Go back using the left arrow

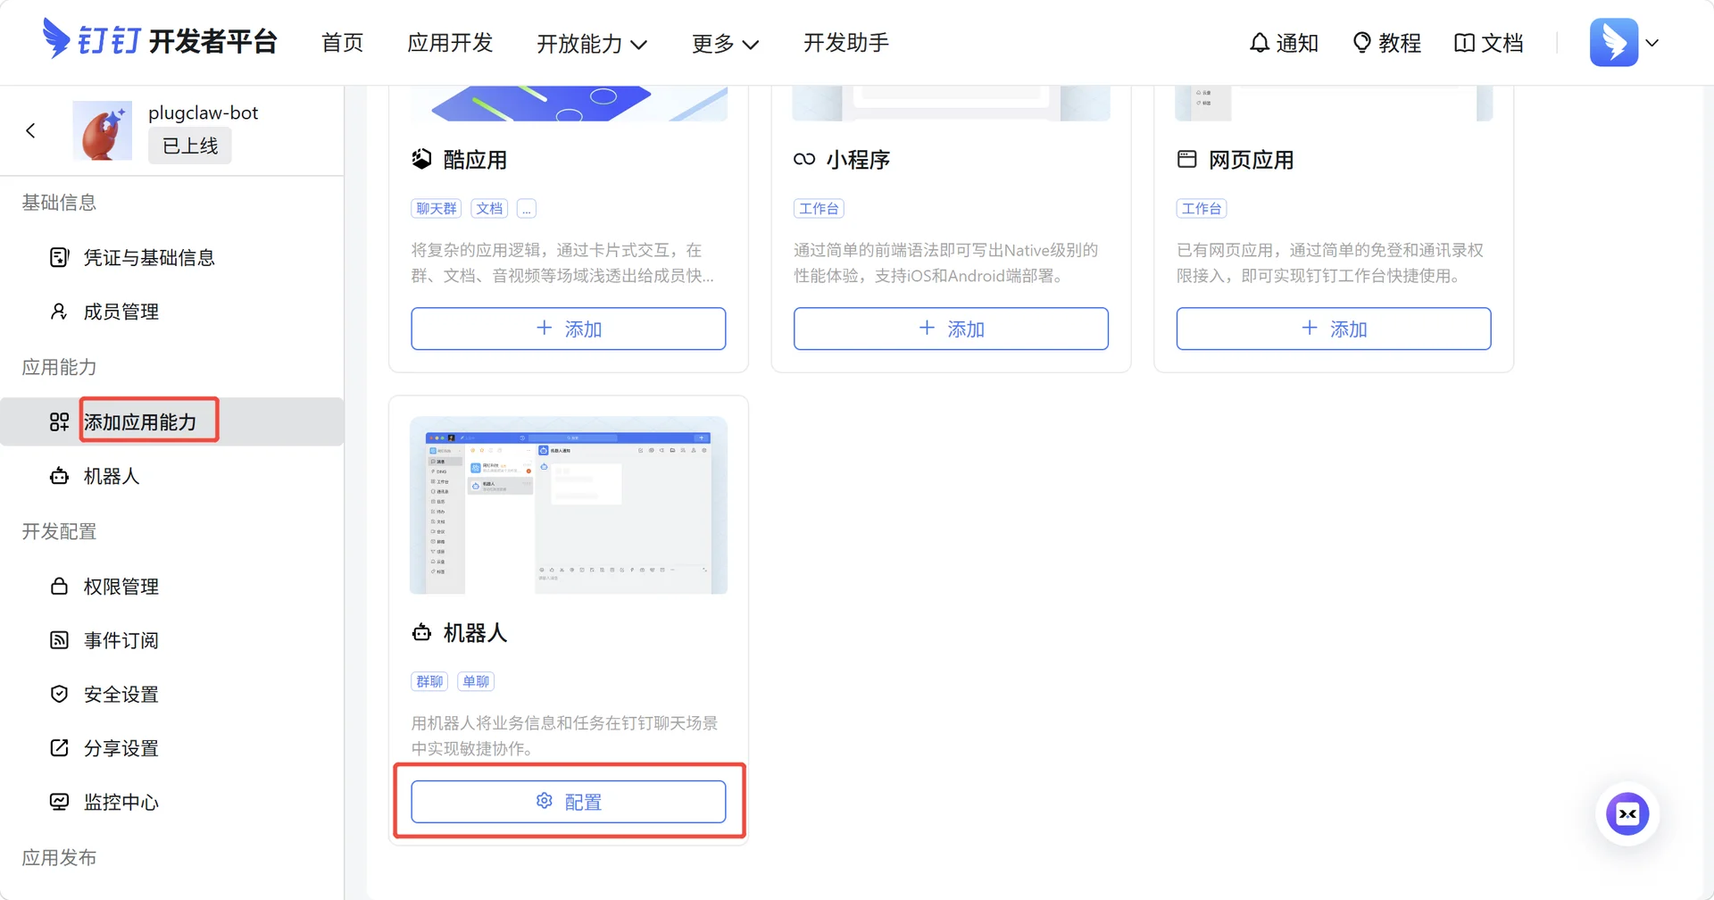click(x=31, y=130)
